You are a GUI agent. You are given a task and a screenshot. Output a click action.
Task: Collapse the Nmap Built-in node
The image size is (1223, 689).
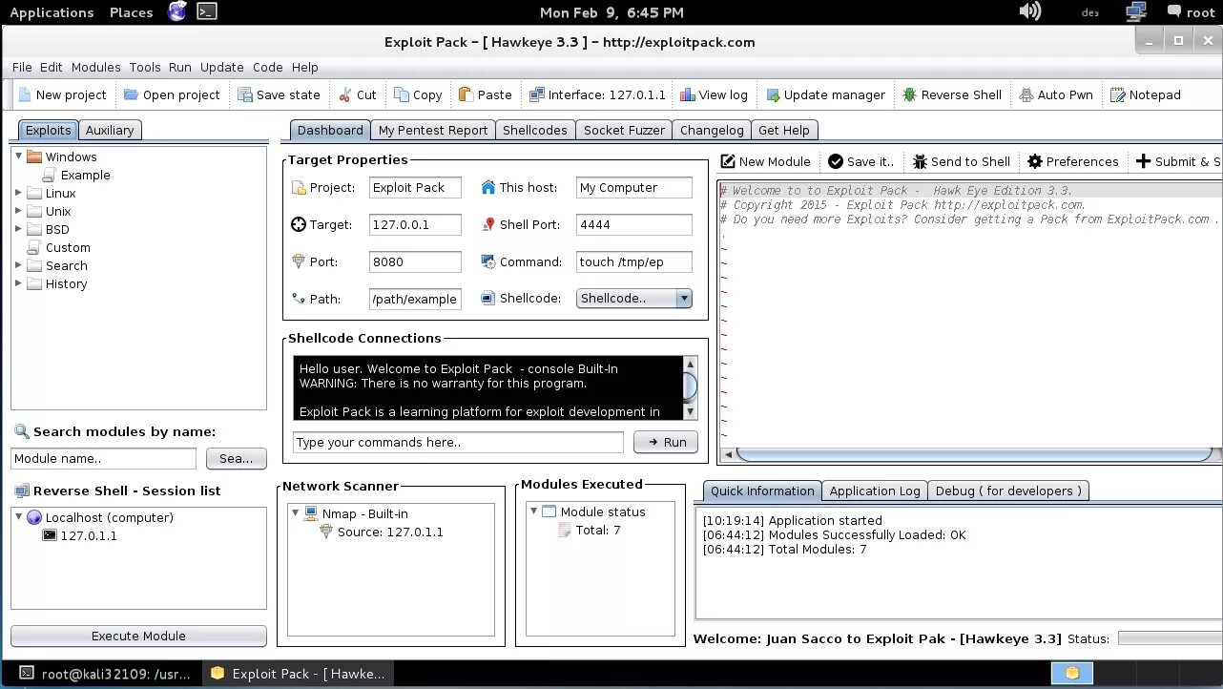pyautogui.click(x=295, y=512)
